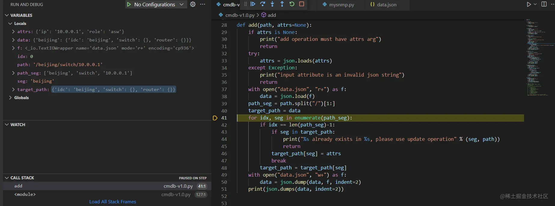
Task: Select the add frame in call stack
Action: point(107,186)
